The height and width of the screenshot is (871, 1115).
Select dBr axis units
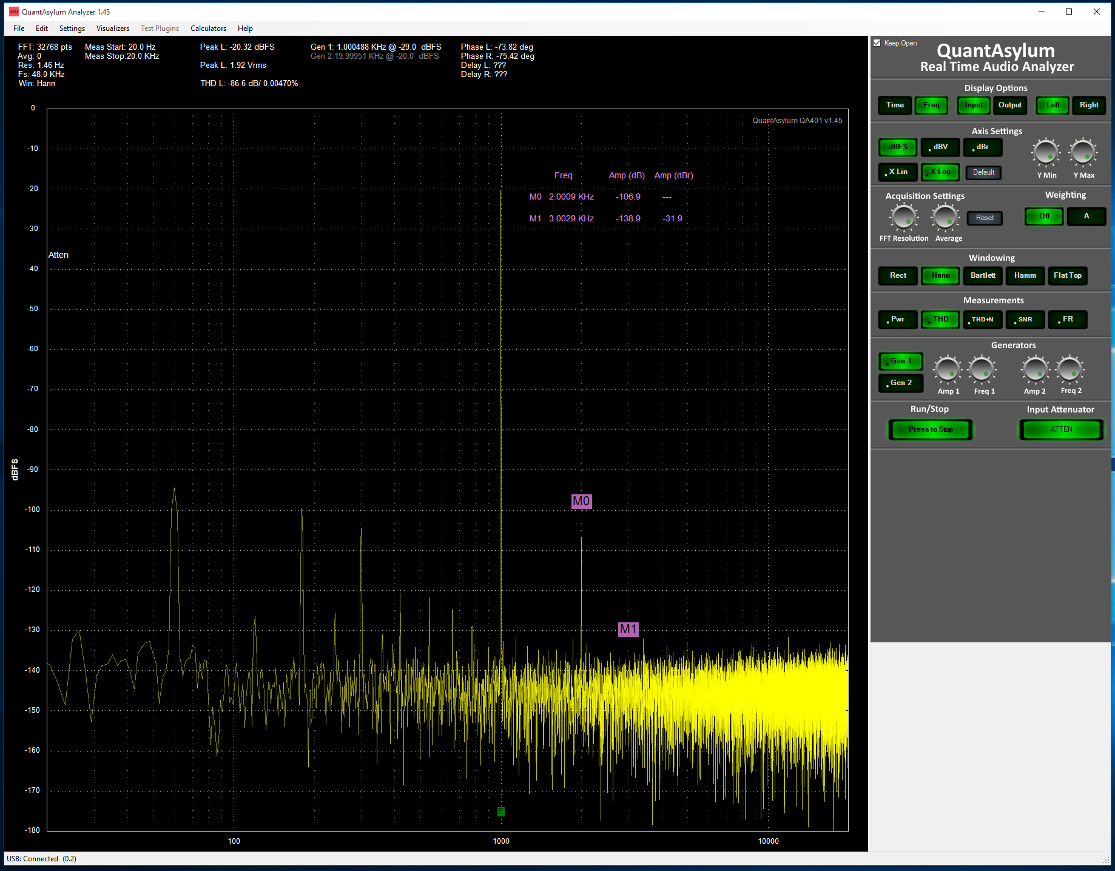(983, 147)
